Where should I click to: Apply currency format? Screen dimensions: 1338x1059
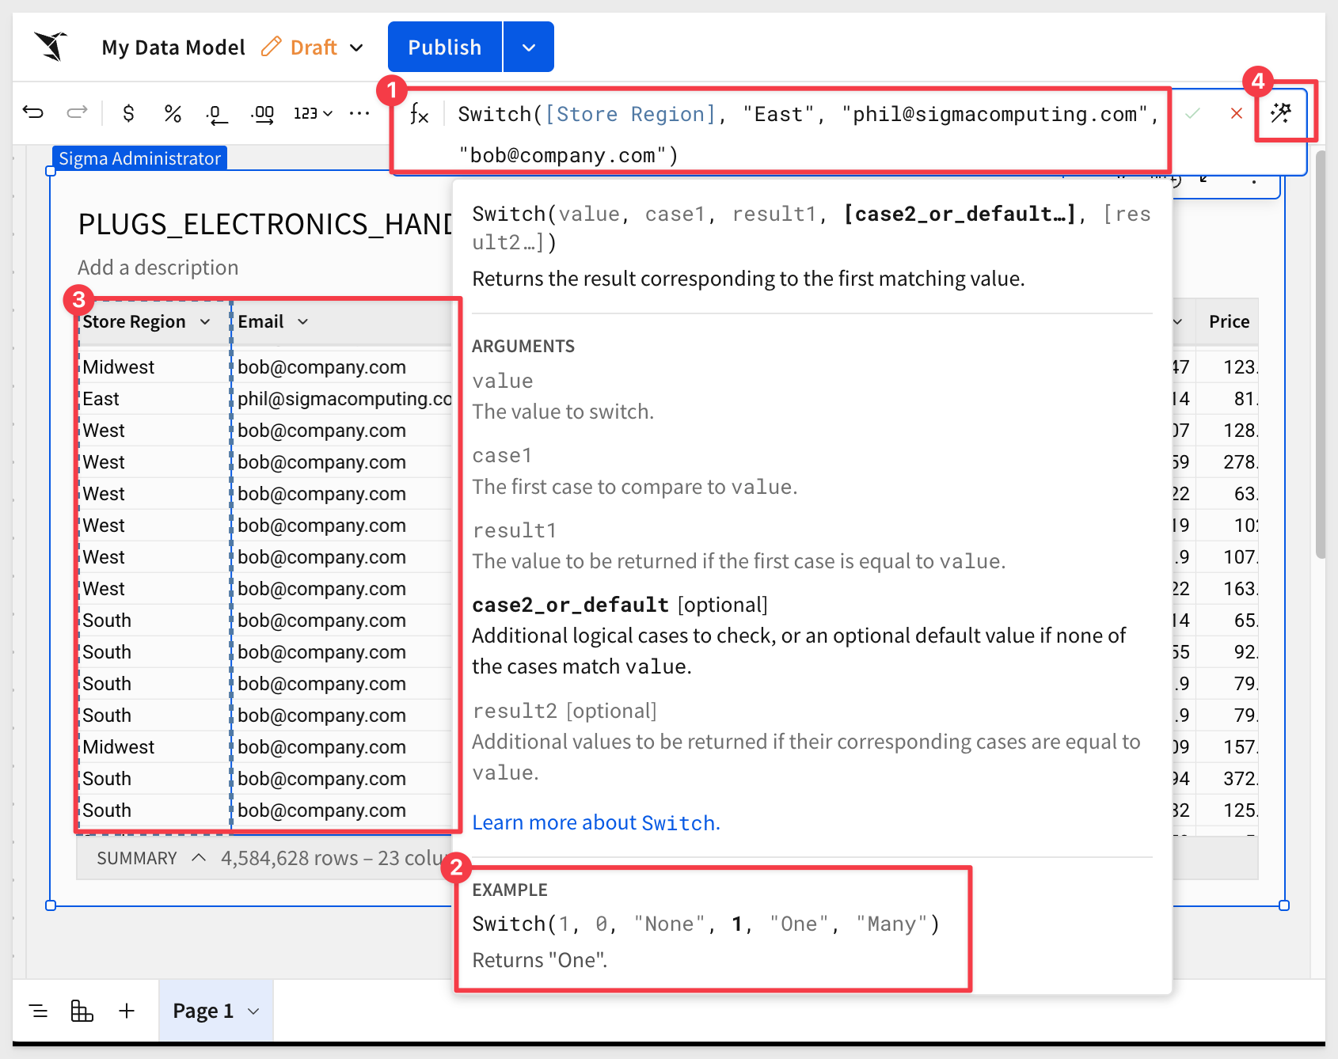coord(128,113)
